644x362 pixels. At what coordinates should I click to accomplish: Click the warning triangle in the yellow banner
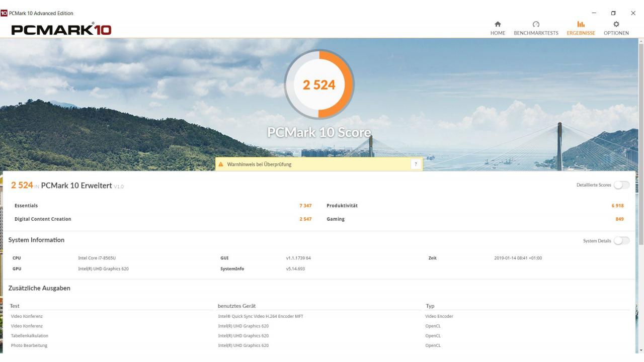(221, 164)
